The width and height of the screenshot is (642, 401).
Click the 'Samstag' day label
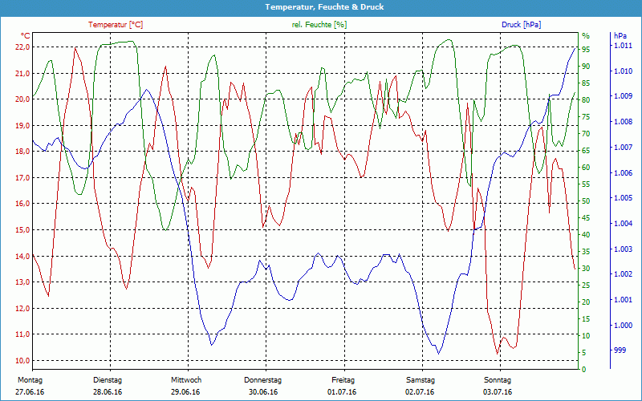[x=420, y=380]
